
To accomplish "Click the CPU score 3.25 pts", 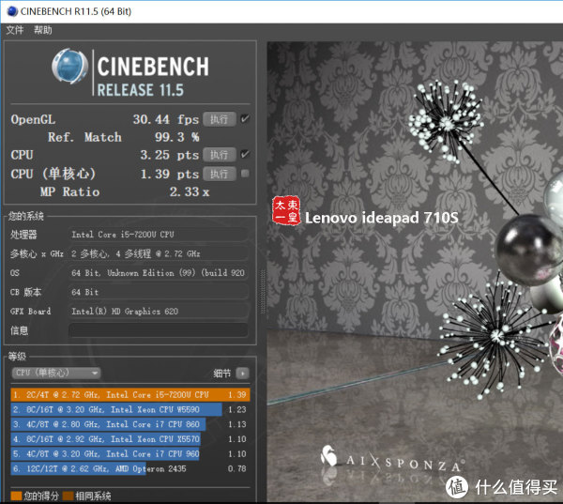I will click(170, 155).
